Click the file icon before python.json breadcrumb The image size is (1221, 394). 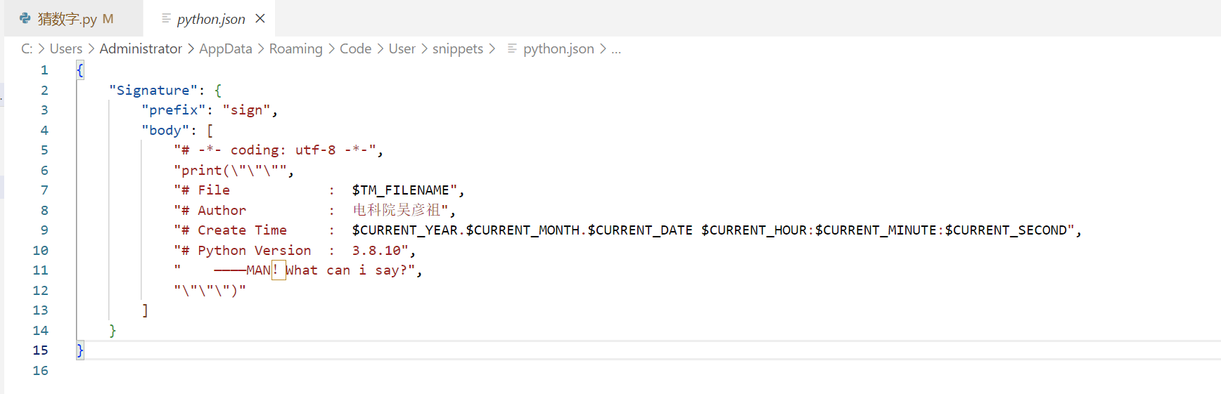tap(512, 48)
